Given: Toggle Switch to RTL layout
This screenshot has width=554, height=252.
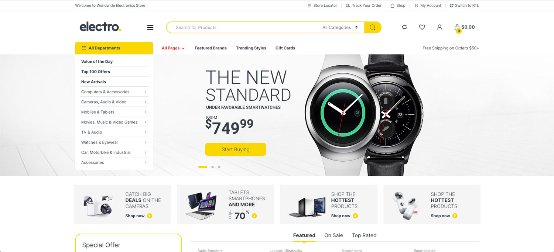Looking at the screenshot, I should click(x=464, y=6).
